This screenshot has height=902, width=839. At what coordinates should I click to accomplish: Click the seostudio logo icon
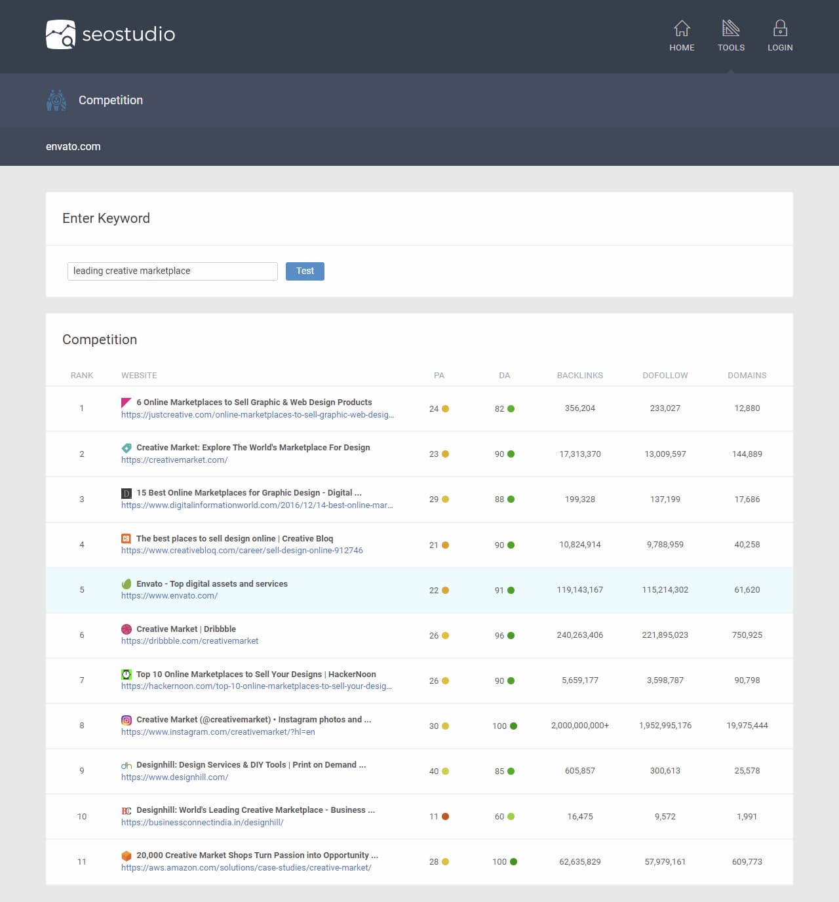point(60,34)
